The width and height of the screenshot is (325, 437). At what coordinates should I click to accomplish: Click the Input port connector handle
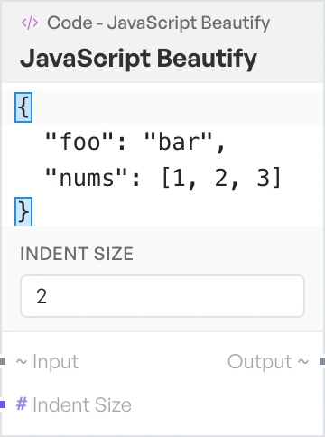click(x=3, y=361)
